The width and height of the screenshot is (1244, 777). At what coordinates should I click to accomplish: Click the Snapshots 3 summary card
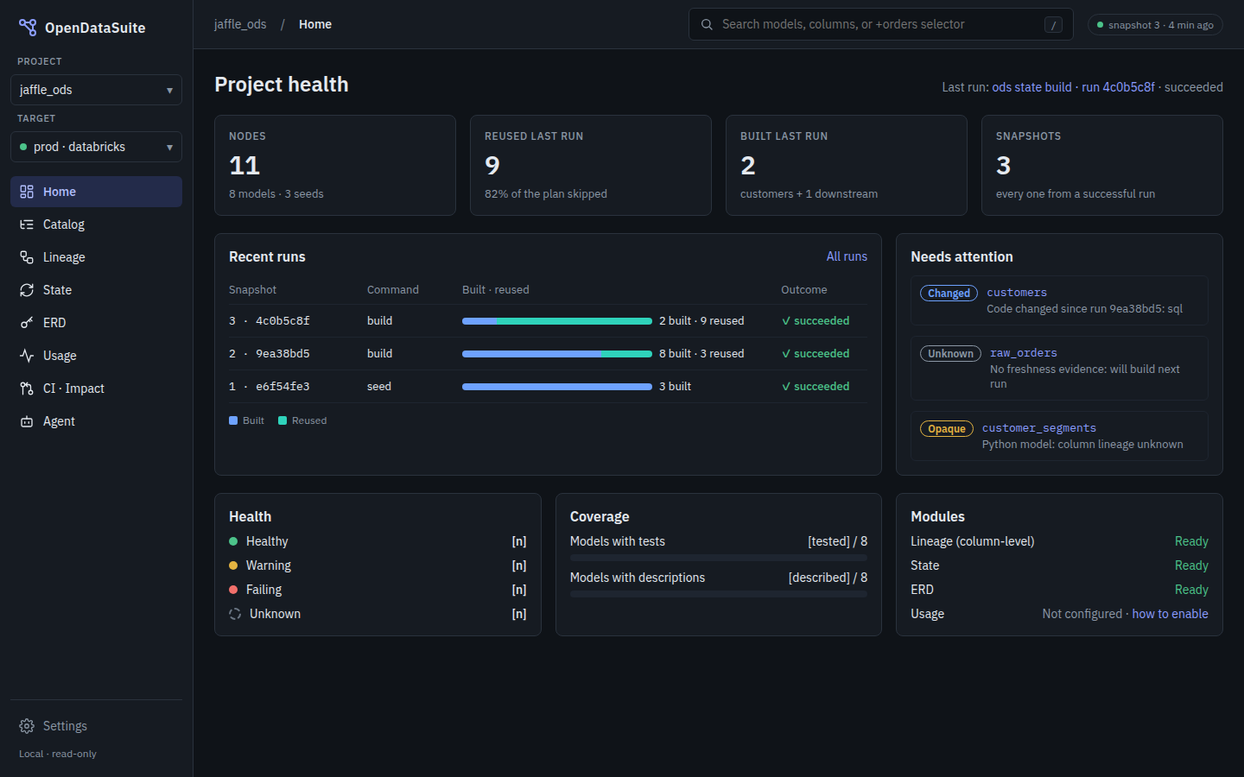pos(1102,166)
